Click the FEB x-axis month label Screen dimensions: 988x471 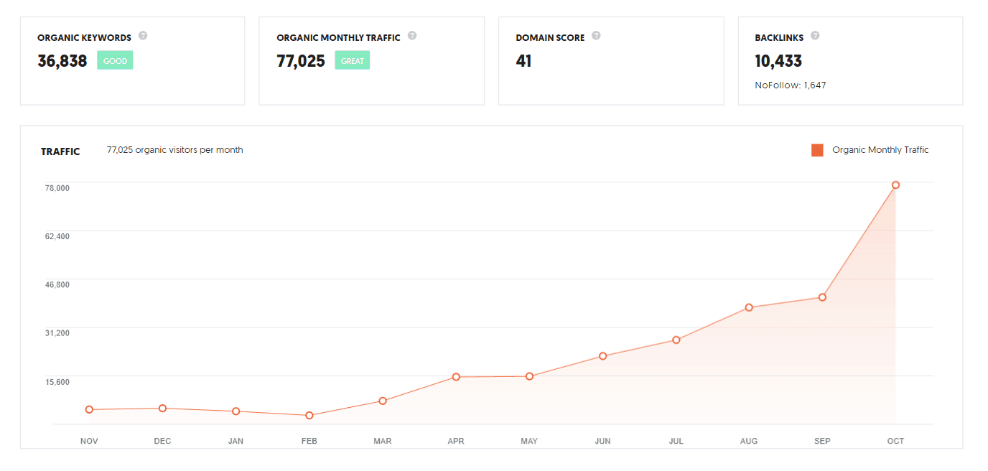[x=309, y=441]
